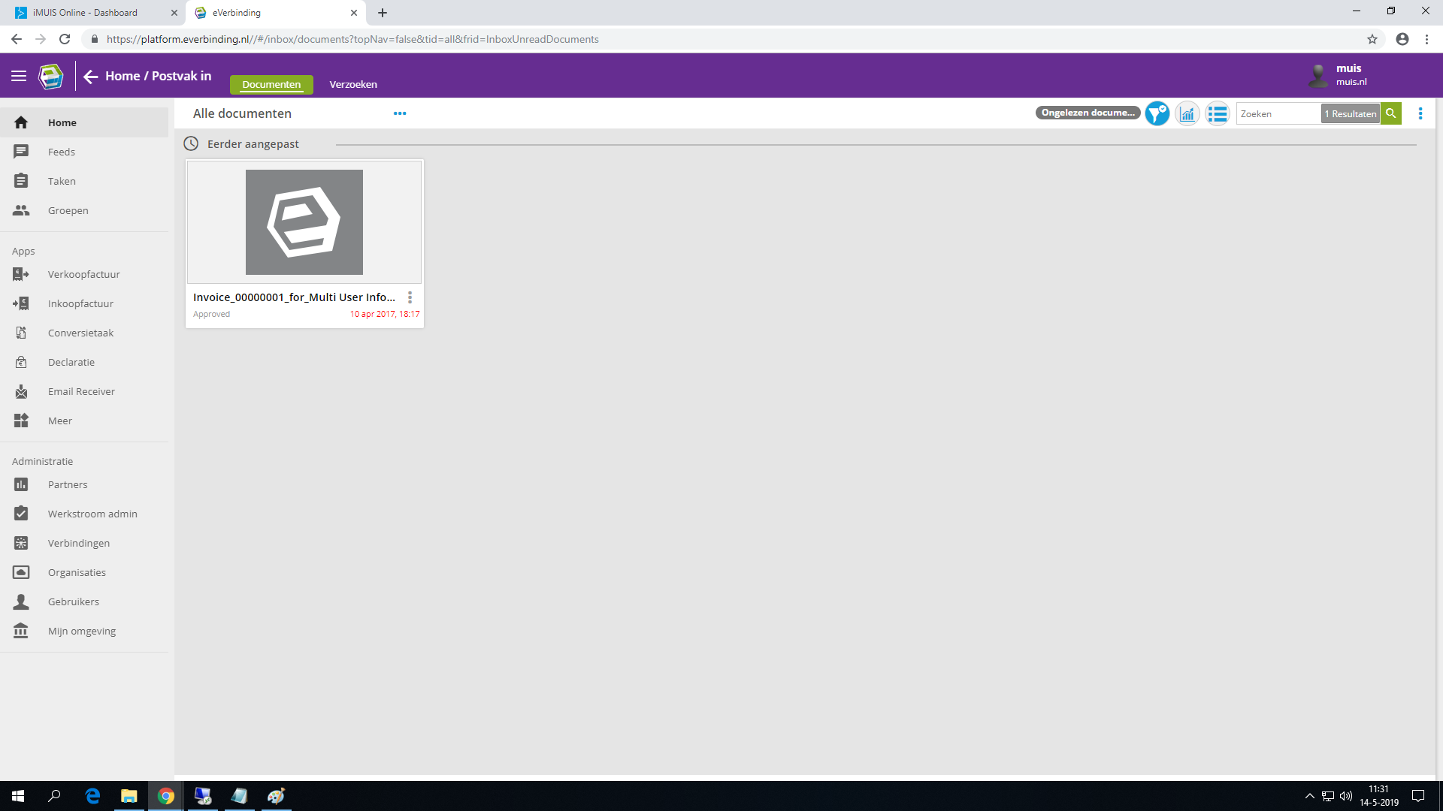
Task: Open the Invoice_00000001 document thumbnail
Action: pyautogui.click(x=304, y=222)
